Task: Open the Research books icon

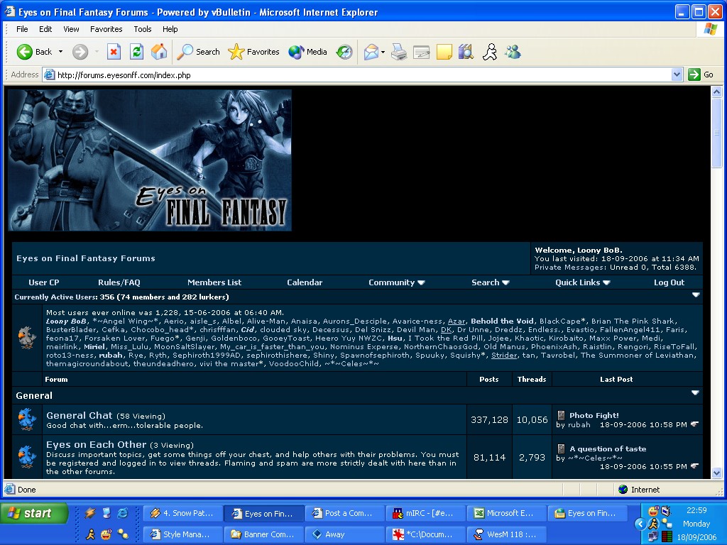Action: click(466, 52)
